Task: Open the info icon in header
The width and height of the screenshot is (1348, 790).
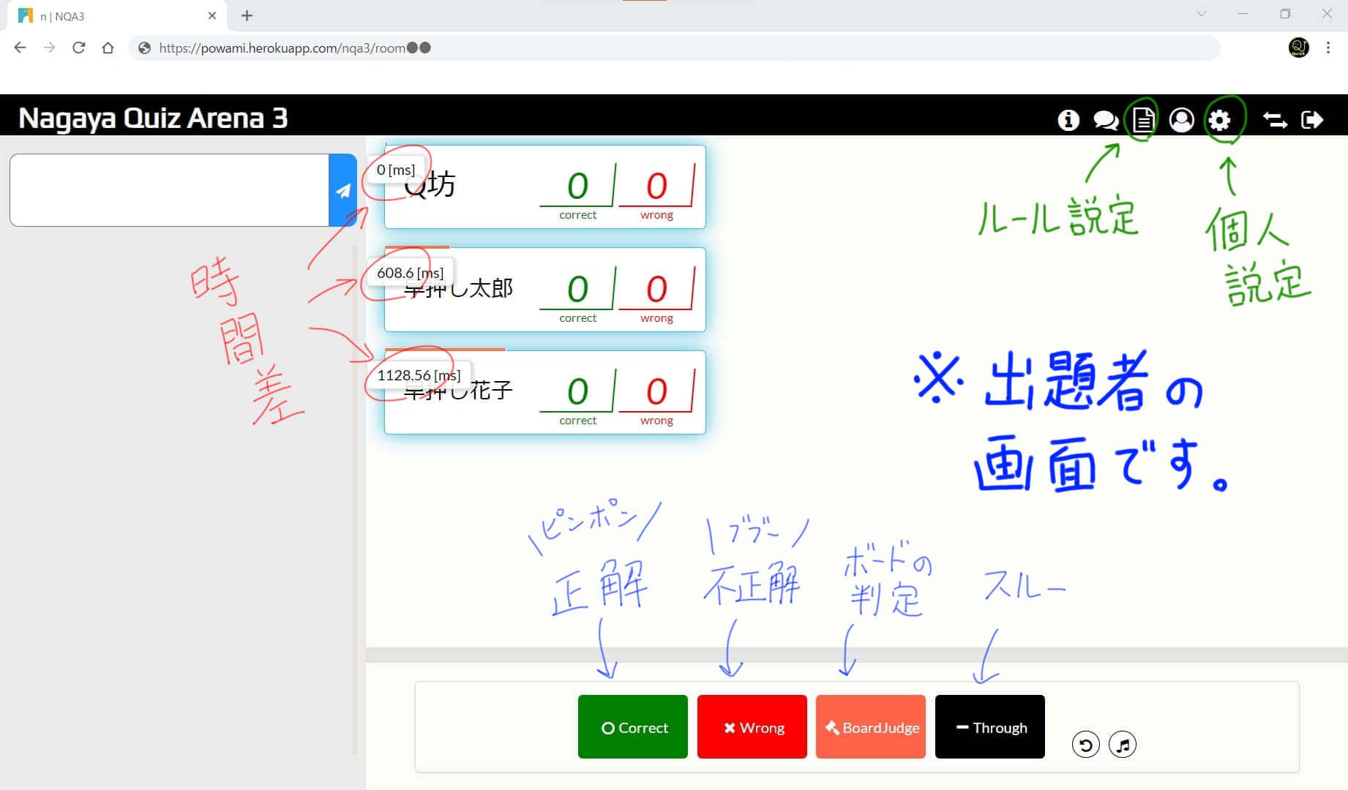Action: tap(1068, 120)
